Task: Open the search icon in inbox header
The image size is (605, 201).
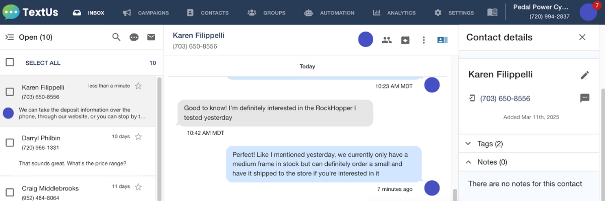Action: coord(116,37)
